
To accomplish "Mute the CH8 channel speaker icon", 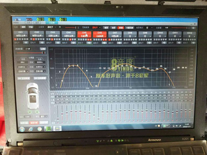I will coord(134,43).
